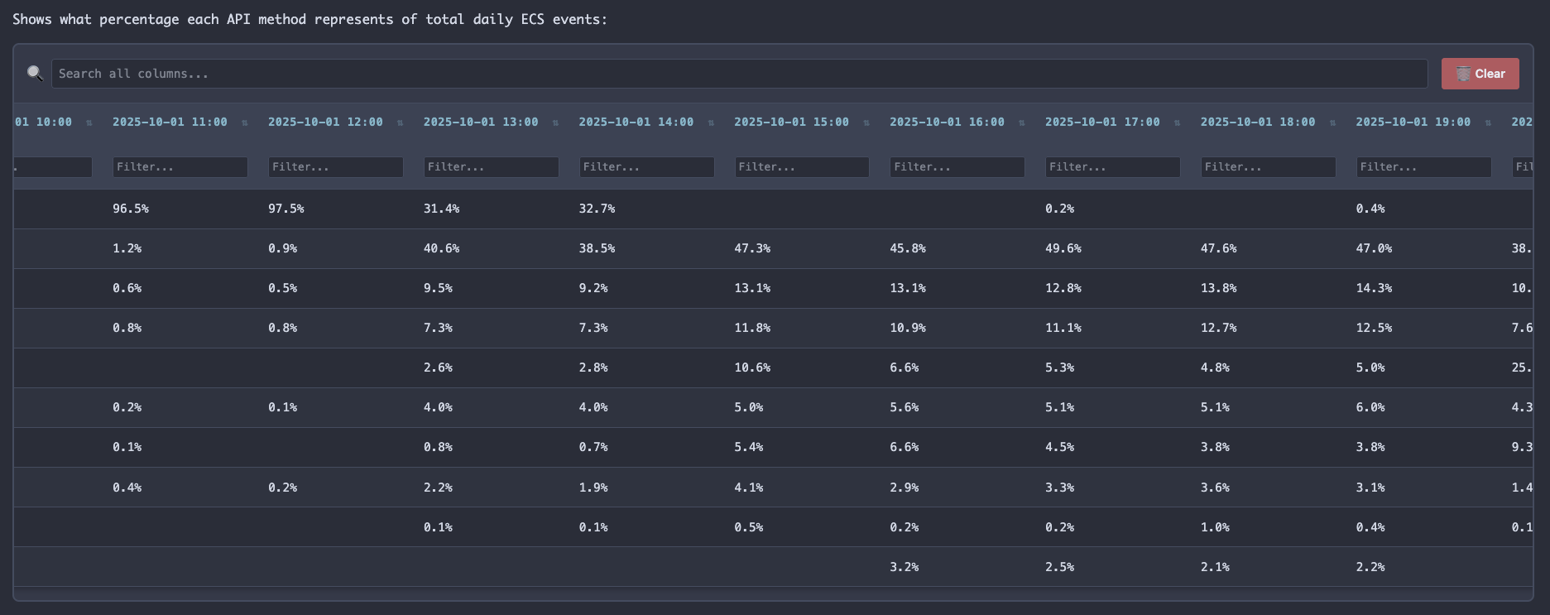Click filter box under 2025-10-01 15:00

click(801, 167)
